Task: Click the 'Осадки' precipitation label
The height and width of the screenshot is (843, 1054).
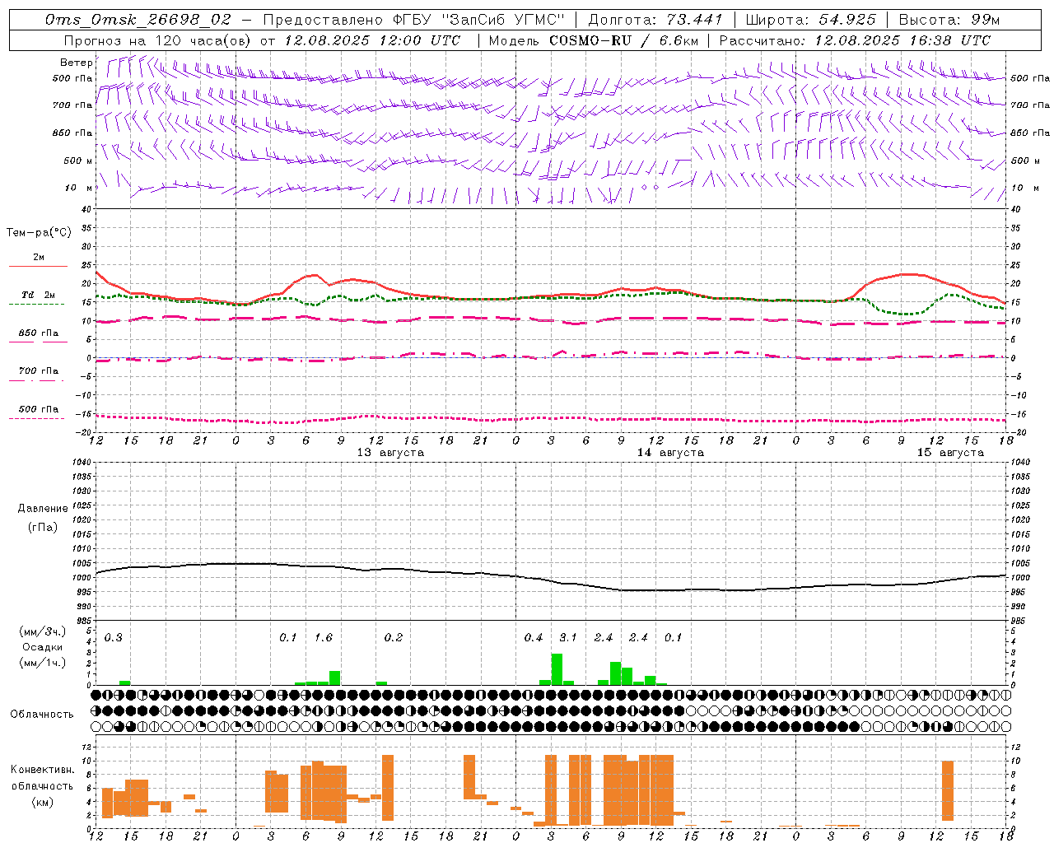Action: pyautogui.click(x=43, y=647)
